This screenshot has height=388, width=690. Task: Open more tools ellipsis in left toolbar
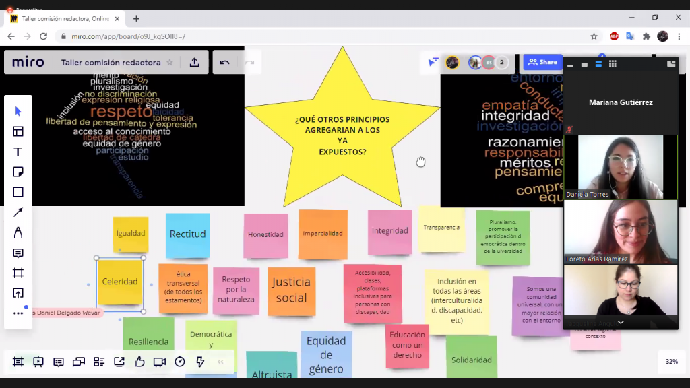[x=18, y=313]
